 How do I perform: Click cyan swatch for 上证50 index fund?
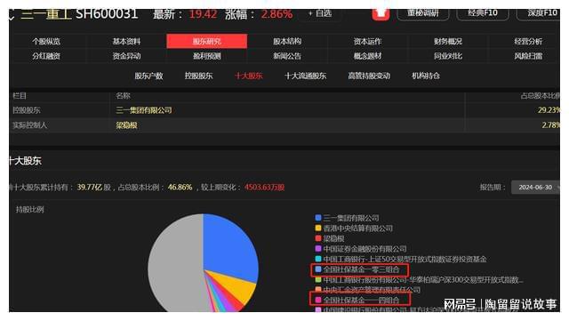pos(318,259)
